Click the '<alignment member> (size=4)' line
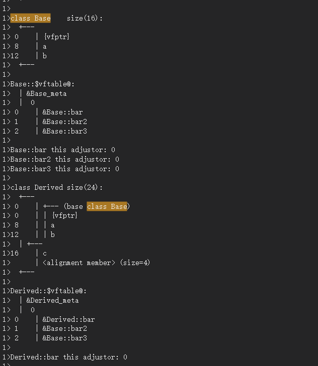318x366 pixels. point(96,263)
